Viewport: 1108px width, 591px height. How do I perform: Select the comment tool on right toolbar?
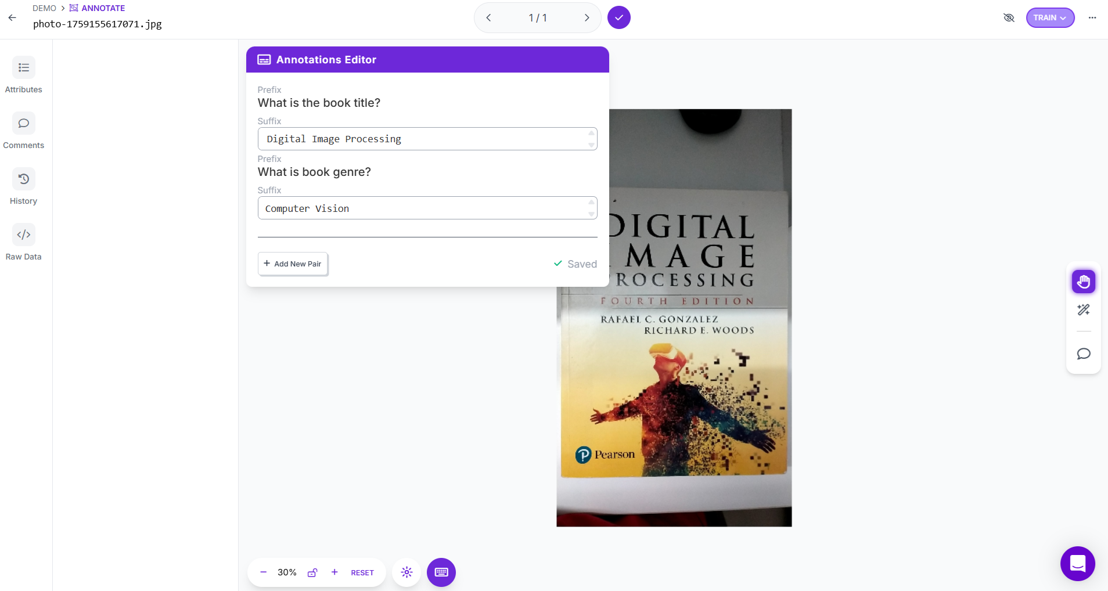[x=1084, y=354]
